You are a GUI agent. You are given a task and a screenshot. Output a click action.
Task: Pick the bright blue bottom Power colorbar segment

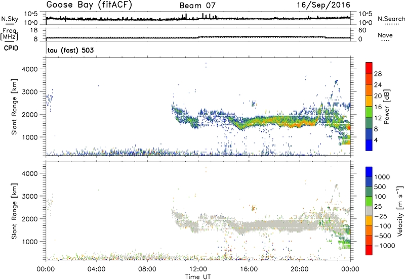369,145
